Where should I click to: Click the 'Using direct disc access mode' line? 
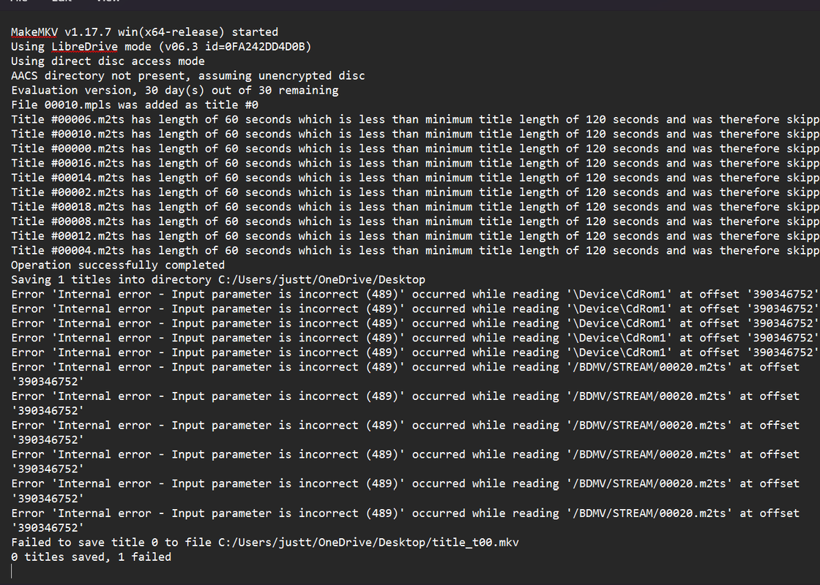click(108, 61)
